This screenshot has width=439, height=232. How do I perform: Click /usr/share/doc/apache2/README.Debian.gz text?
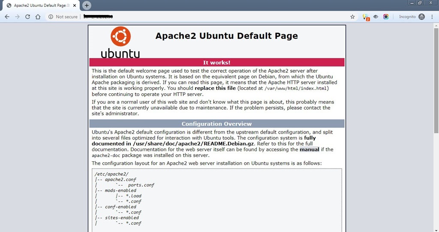tap(193, 144)
